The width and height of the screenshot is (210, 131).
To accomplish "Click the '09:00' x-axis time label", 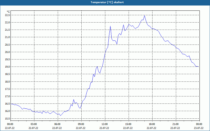I will click(81, 124).
